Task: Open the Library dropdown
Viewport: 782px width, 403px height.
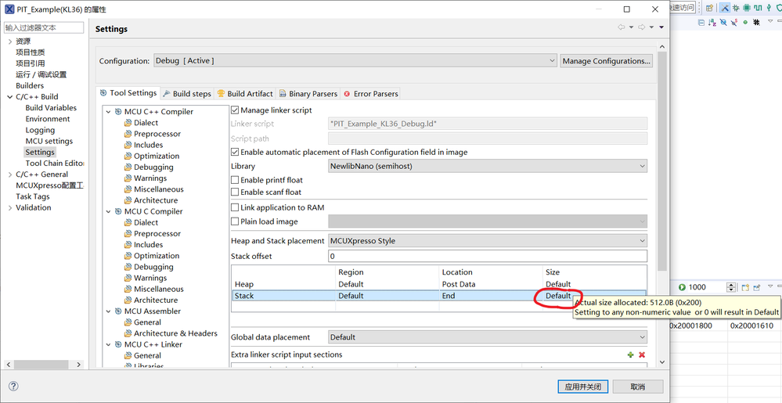Action: (x=487, y=166)
